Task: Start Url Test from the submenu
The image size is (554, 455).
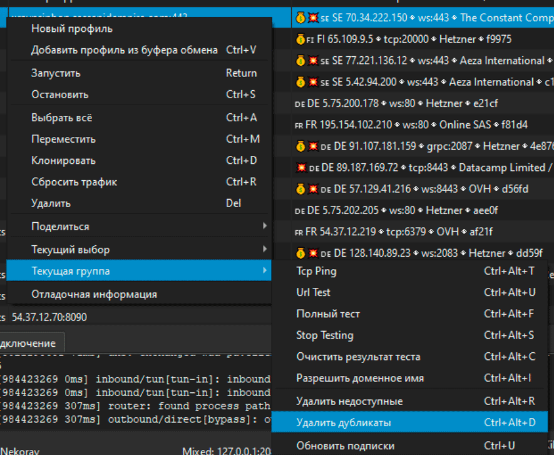Action: 313,292
